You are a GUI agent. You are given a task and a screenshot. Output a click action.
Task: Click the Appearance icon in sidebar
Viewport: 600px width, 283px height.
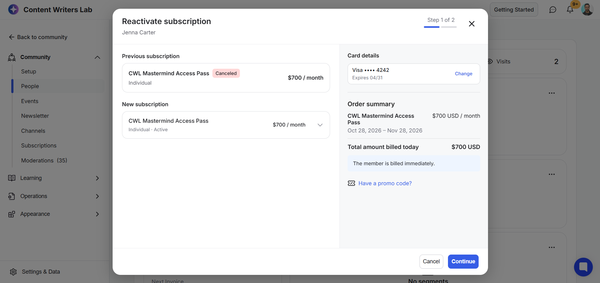pyautogui.click(x=12, y=214)
